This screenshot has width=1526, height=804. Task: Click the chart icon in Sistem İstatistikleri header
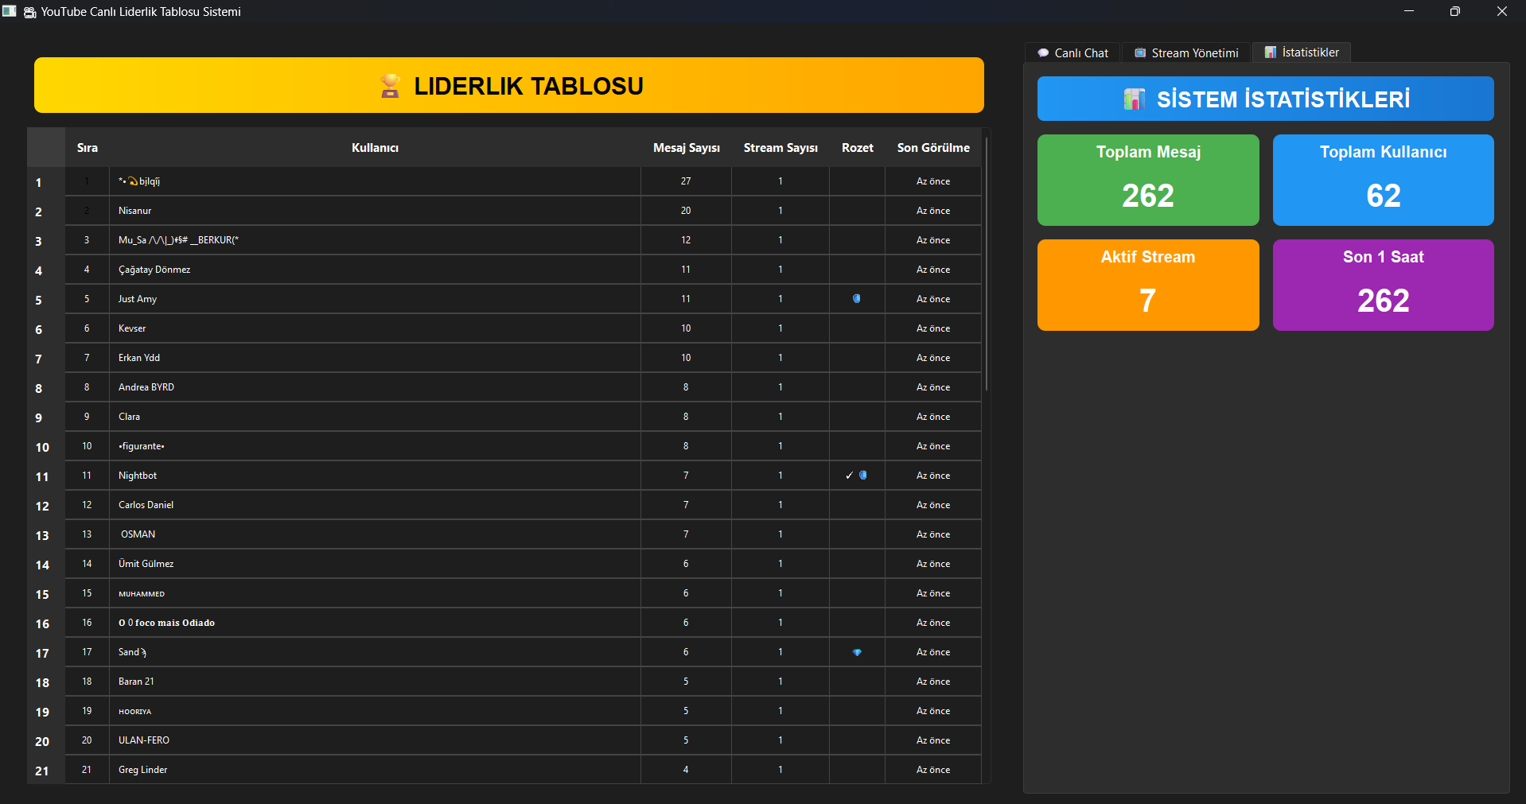(1135, 99)
